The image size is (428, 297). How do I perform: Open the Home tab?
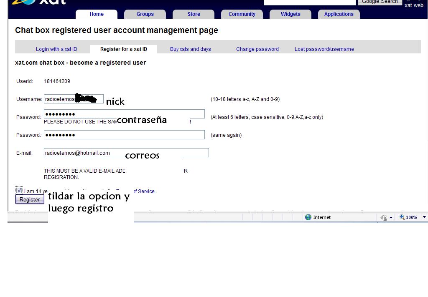click(x=97, y=14)
